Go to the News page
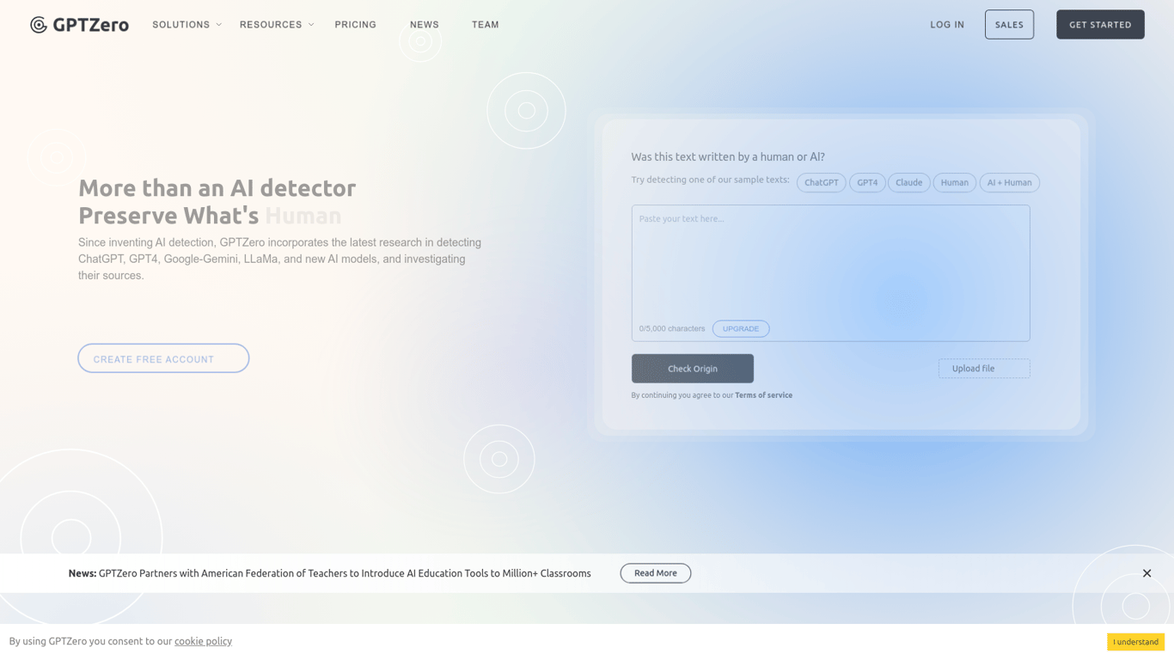The image size is (1174, 660). click(425, 25)
